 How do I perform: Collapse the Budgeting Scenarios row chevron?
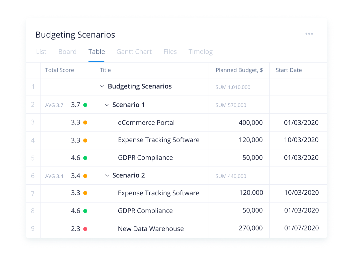[102, 86]
